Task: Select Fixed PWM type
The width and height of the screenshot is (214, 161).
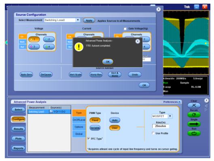Action: (95, 120)
